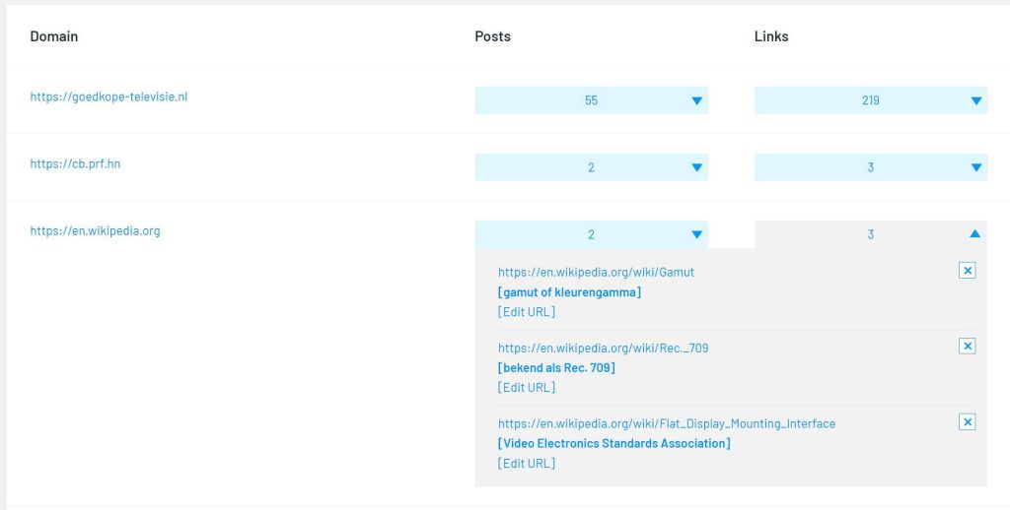Delete the Rec._709 link with X icon
Image resolution: width=1010 pixels, height=510 pixels.
(967, 346)
